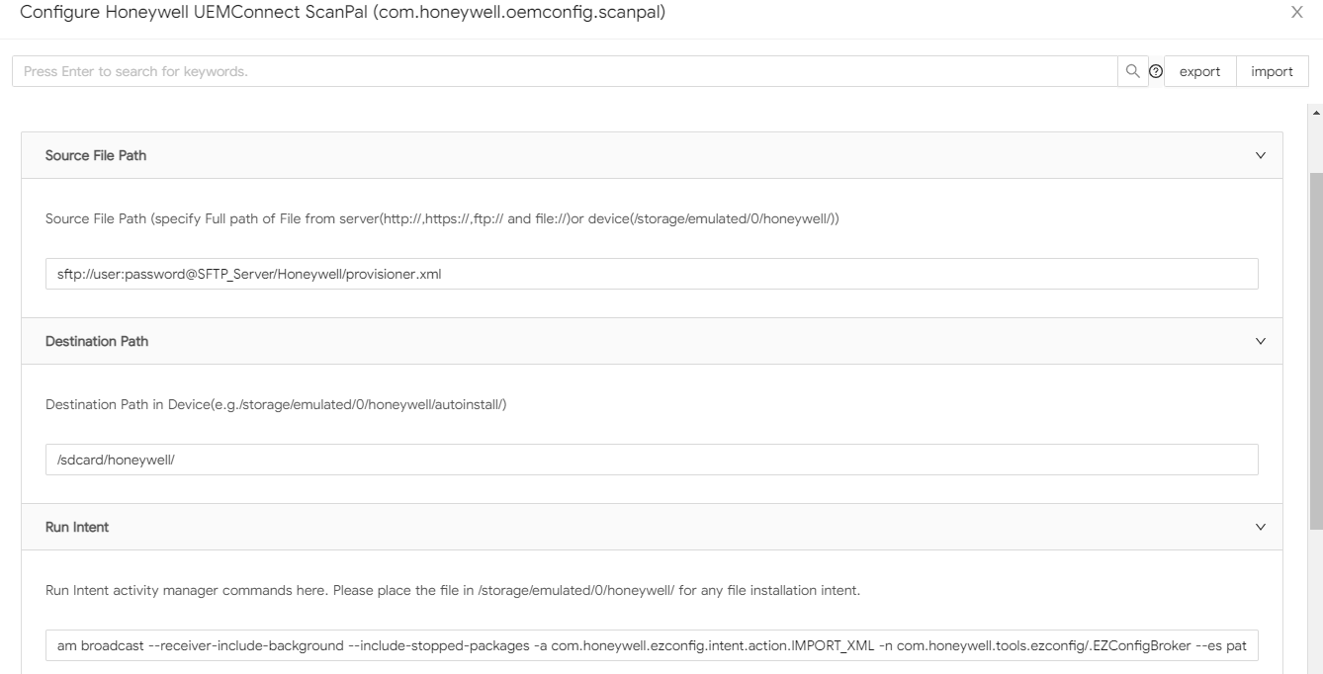
Task: Click the Destination Path description text
Action: [x=276, y=404]
